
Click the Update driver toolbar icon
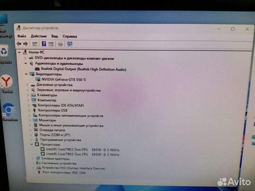click(x=60, y=44)
